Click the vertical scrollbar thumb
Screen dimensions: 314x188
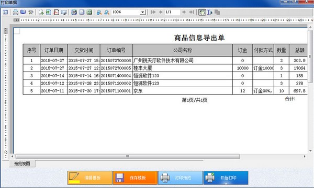[x=310, y=56]
